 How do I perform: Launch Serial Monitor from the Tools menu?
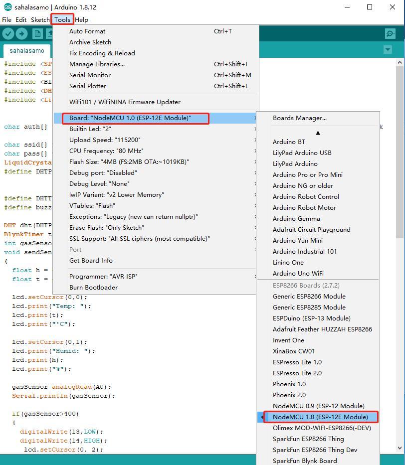156,75
